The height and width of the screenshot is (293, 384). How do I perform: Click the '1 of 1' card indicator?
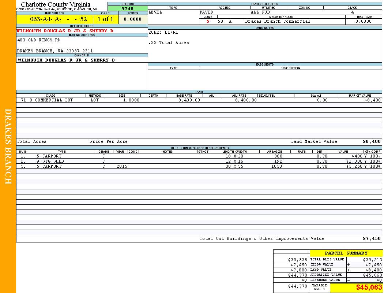105,19
